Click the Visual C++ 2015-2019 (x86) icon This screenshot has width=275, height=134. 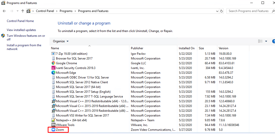(x=53, y=111)
